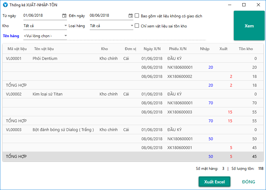Close the window with X icon
Screen dimensions: 266x190
pyautogui.click(x=258, y=5)
